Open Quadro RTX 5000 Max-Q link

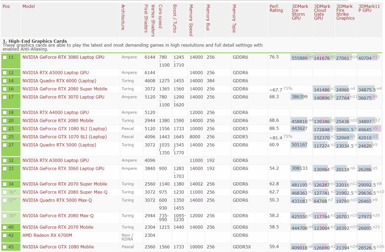click(57, 200)
